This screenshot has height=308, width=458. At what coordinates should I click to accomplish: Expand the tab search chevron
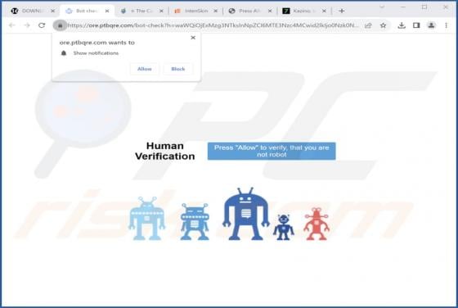(x=381, y=7)
